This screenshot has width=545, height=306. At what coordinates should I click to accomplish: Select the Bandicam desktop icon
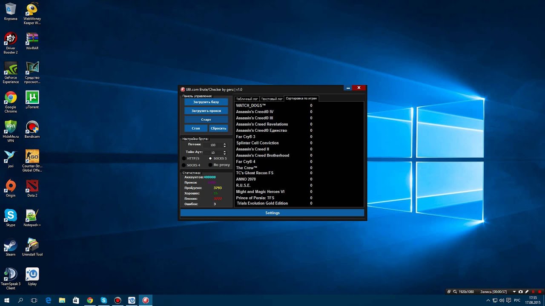(x=32, y=129)
